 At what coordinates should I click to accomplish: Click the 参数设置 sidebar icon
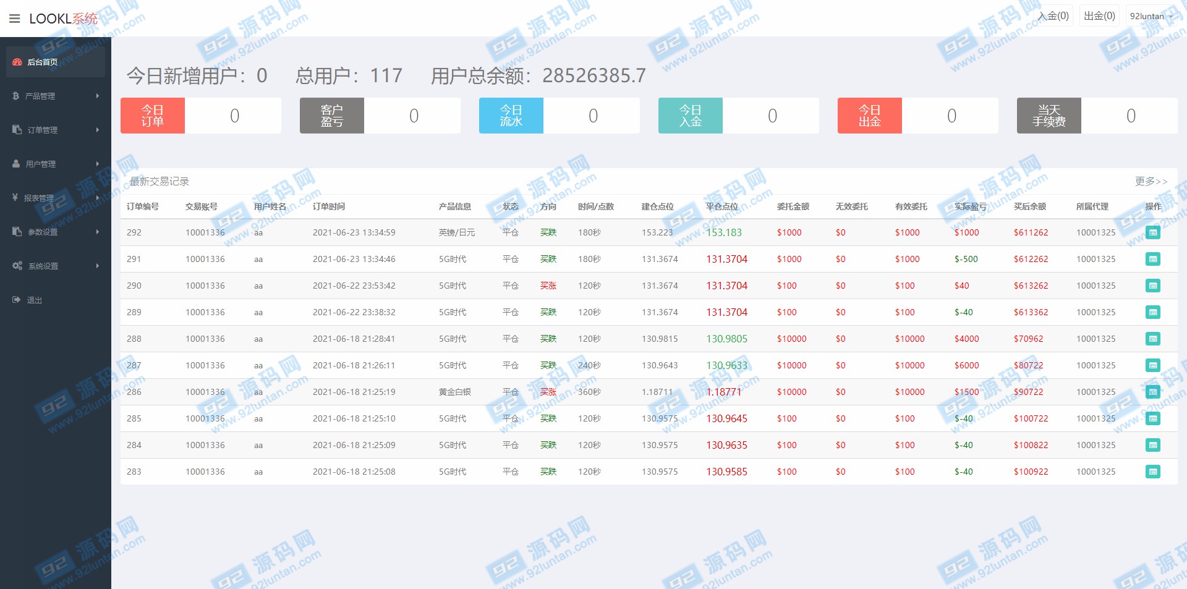click(x=17, y=232)
